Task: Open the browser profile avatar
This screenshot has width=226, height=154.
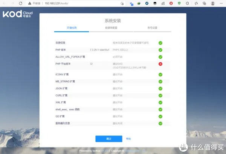Action: click(213, 3)
